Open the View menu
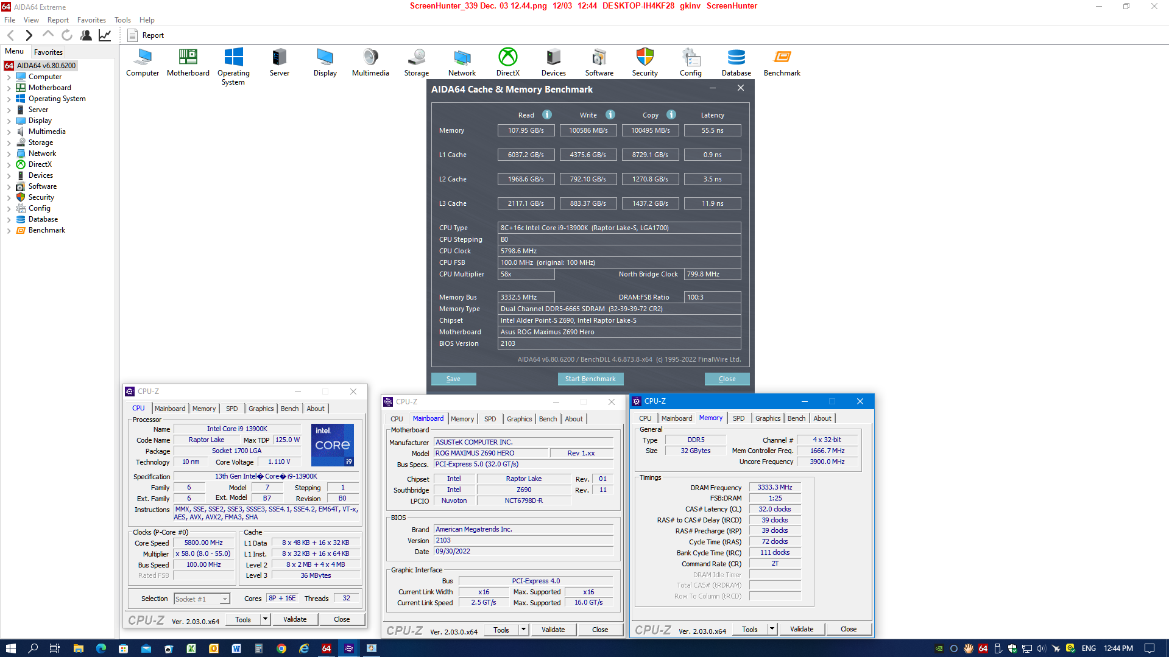The image size is (1169, 657). (x=31, y=20)
